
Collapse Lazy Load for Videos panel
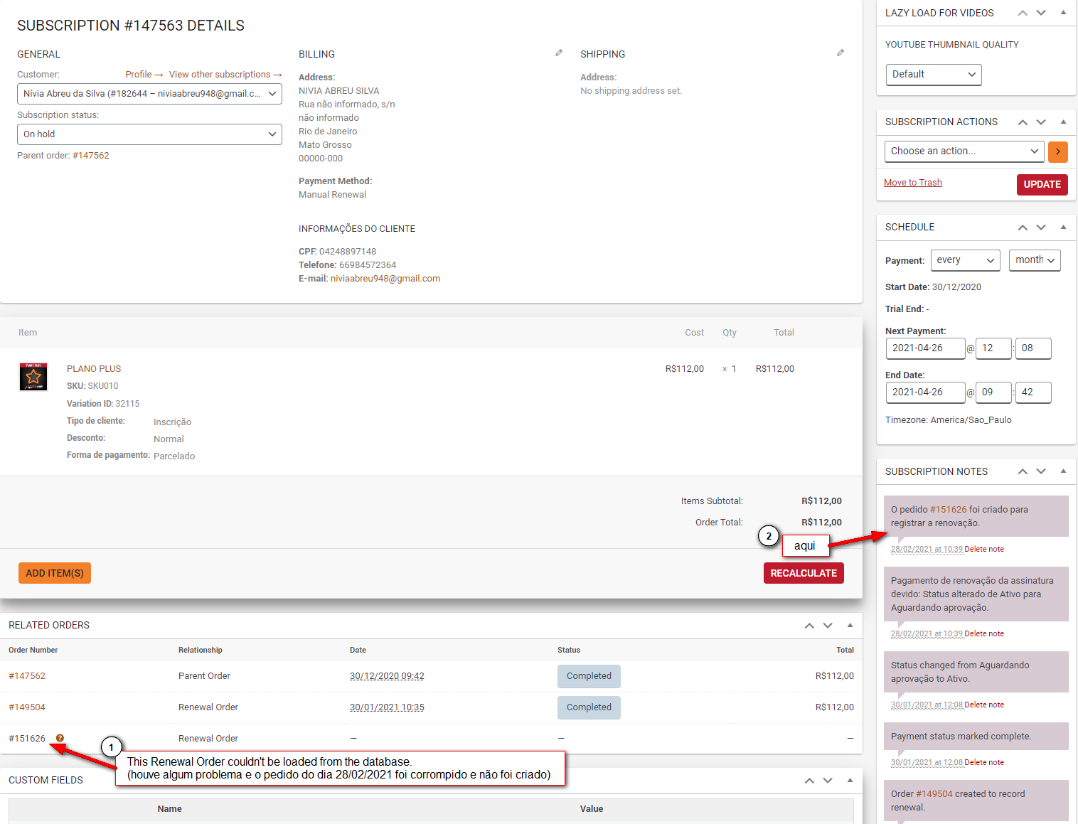click(x=1063, y=13)
